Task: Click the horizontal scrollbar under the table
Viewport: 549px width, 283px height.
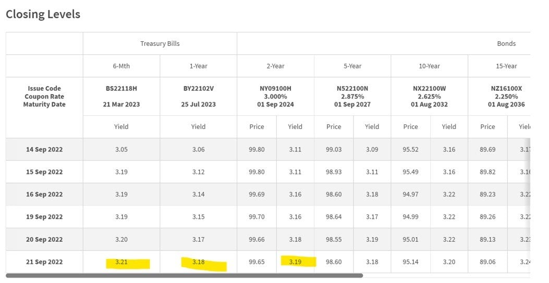Action: click(x=185, y=276)
